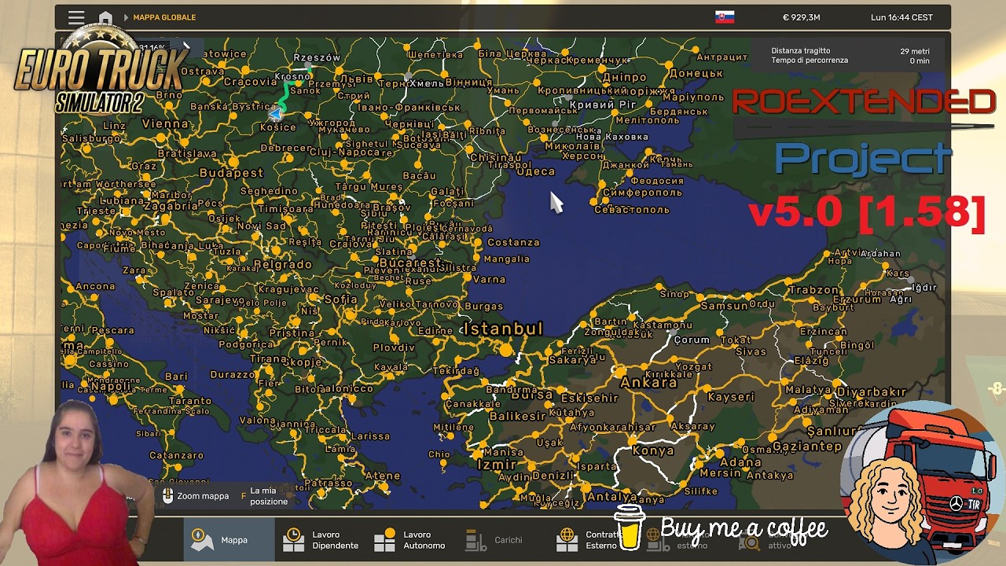Switch to the Mappa tab

(229, 540)
